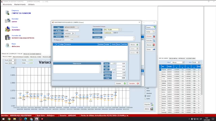216x121 pixels.
Task: Click the SubTotal column header
Action: (124, 44)
